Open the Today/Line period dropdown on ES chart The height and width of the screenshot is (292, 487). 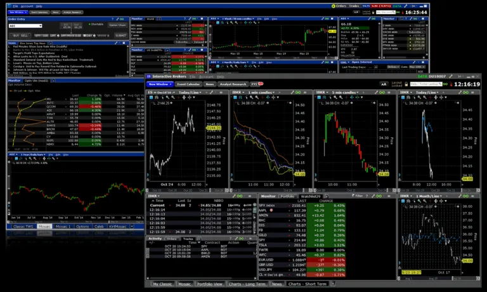(x=190, y=92)
